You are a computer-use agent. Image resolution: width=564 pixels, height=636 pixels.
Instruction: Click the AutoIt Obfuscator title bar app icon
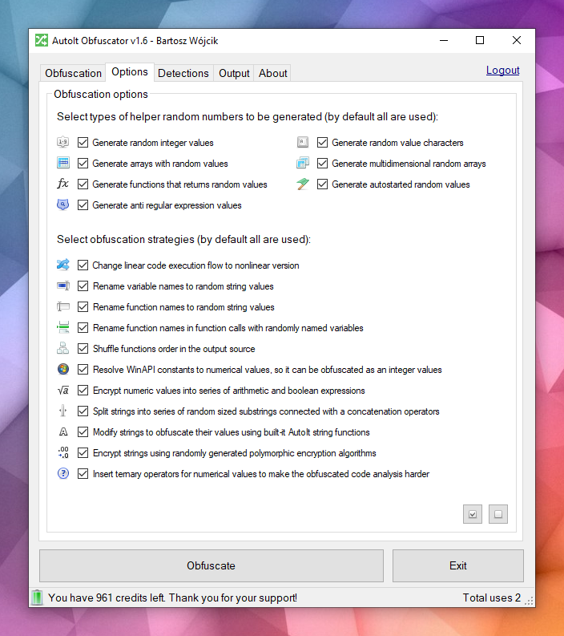42,41
